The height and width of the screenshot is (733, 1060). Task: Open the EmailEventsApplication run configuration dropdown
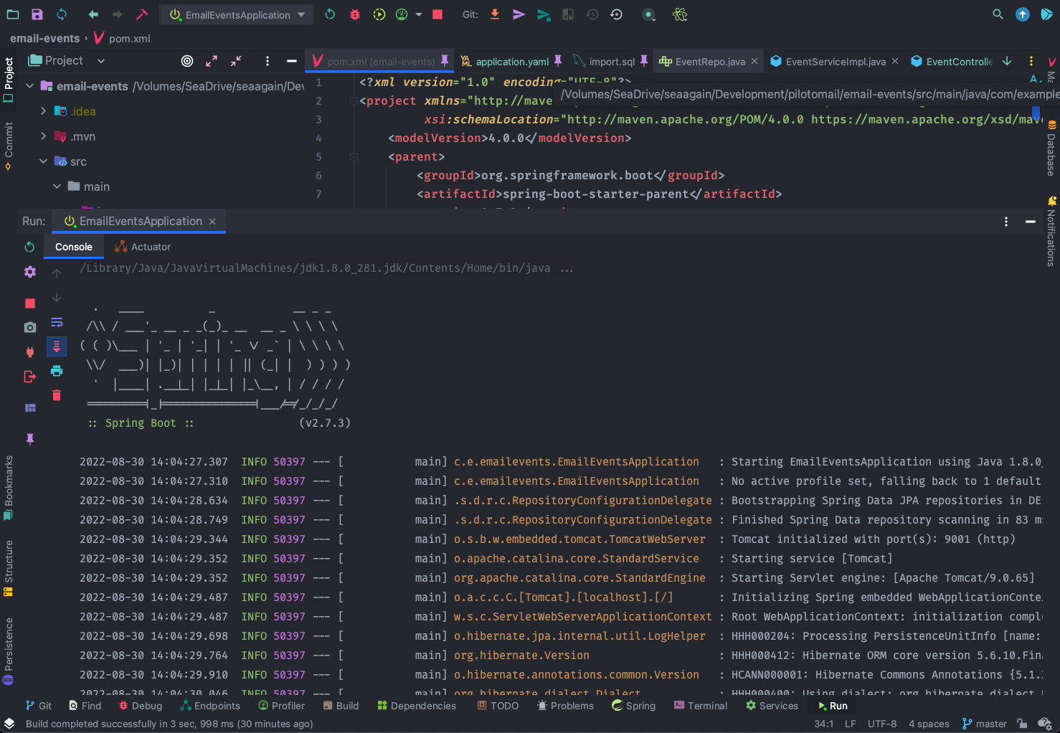click(237, 14)
